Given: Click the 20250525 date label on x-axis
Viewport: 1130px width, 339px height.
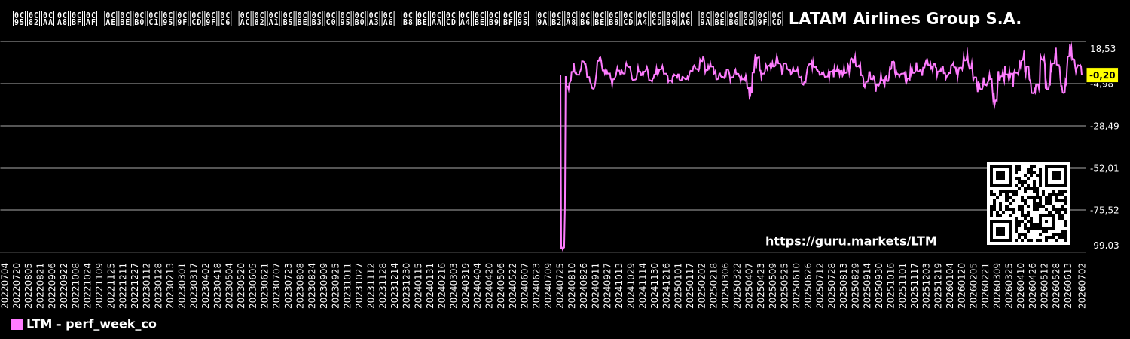Looking at the screenshot, I should (x=784, y=285).
